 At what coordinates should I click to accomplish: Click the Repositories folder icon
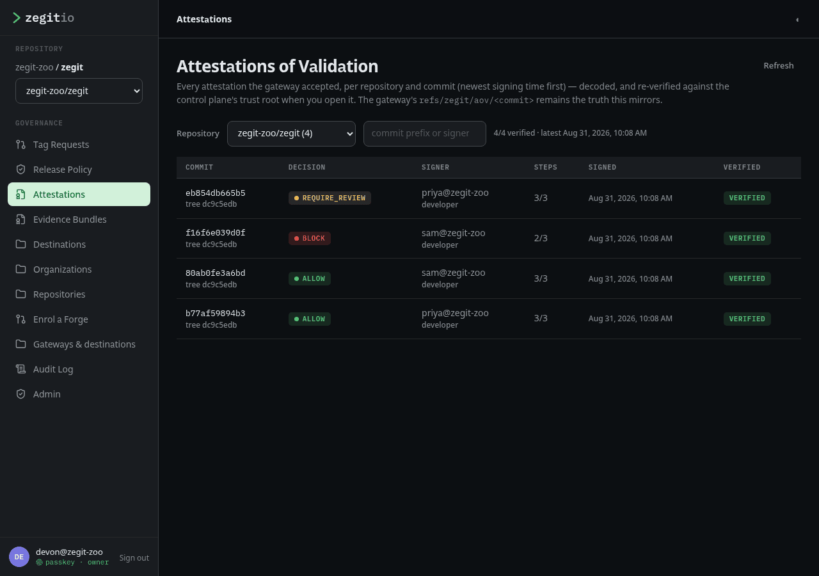pos(21,294)
